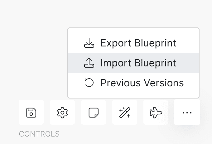Click the CONTROLS section label

point(39,134)
